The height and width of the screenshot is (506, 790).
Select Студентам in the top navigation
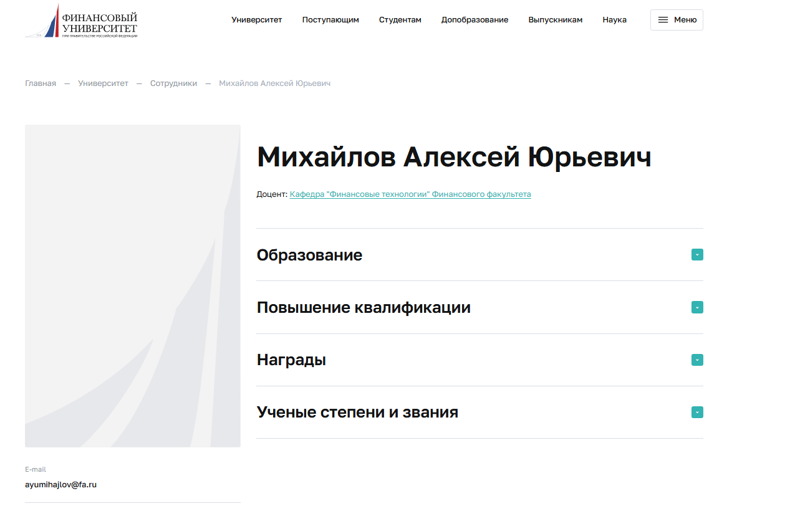pyautogui.click(x=400, y=20)
